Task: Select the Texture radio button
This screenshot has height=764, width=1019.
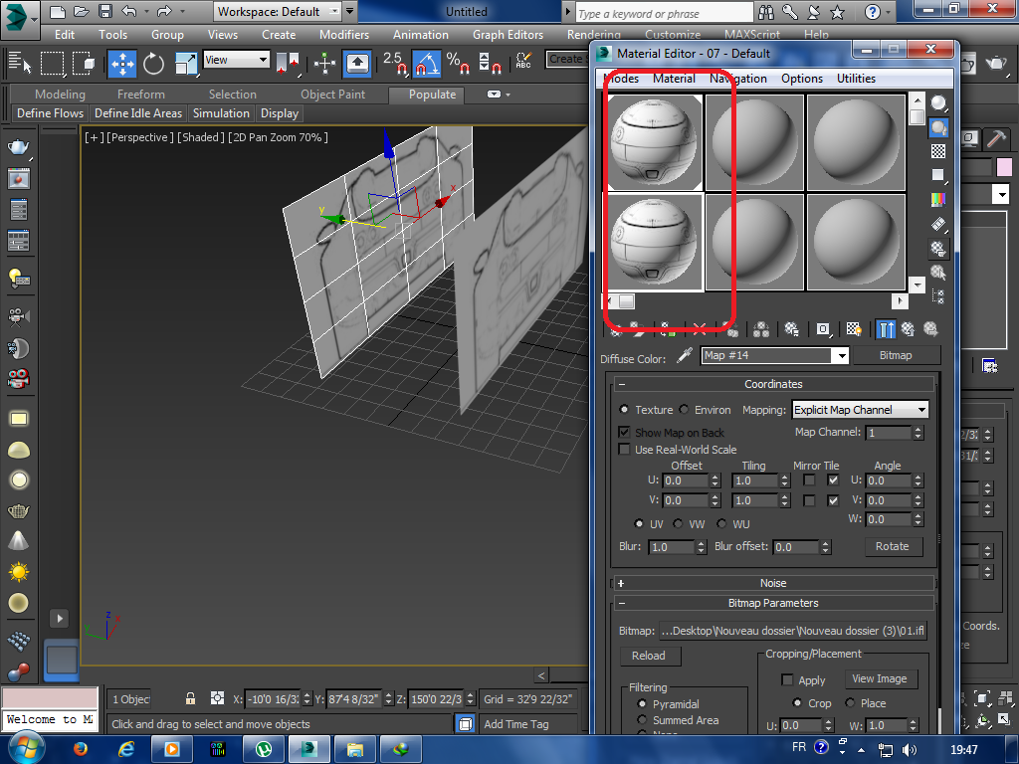Action: 625,409
